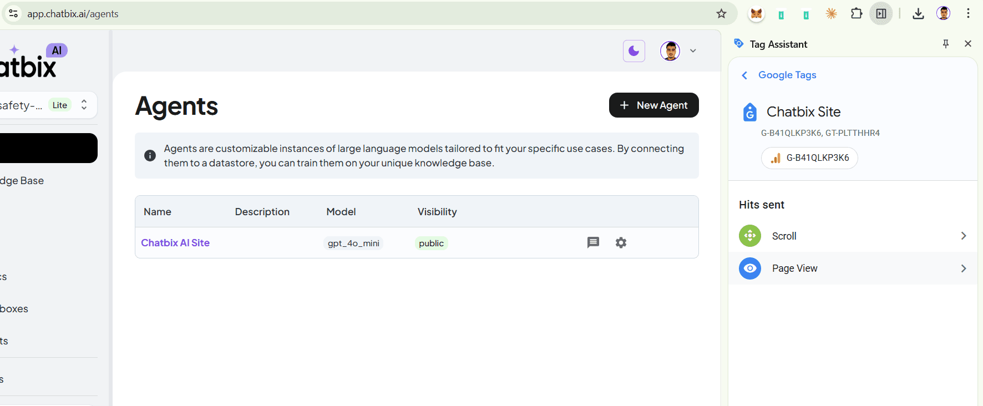The width and height of the screenshot is (983, 406).
Task: Click the Chatbix AI logo
Action: tap(33, 61)
